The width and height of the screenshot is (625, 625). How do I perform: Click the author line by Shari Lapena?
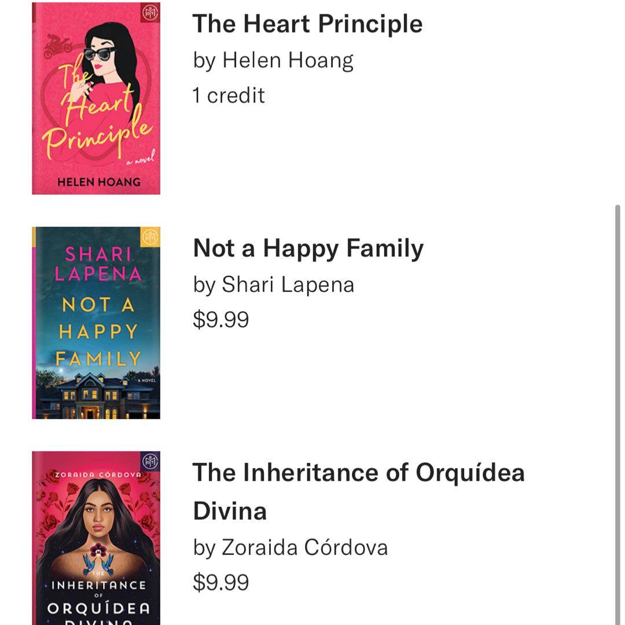273,285
